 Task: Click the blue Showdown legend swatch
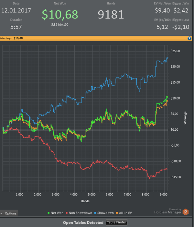pyautogui.click(x=95, y=213)
